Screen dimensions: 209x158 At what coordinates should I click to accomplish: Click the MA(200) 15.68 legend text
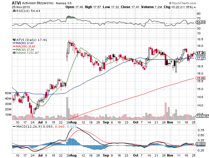pyautogui.click(x=25, y=46)
